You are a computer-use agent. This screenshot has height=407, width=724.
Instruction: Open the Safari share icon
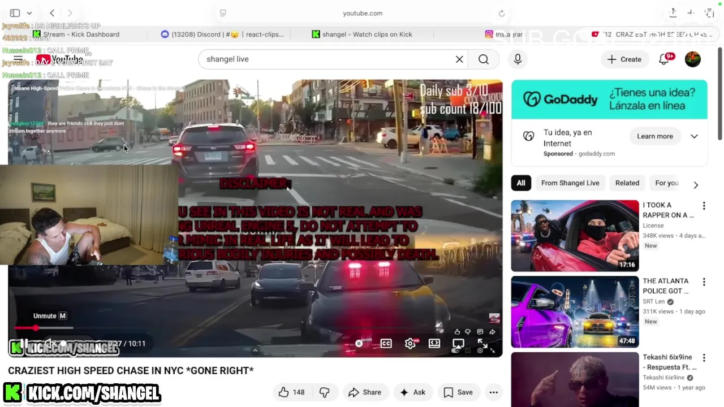(x=673, y=12)
